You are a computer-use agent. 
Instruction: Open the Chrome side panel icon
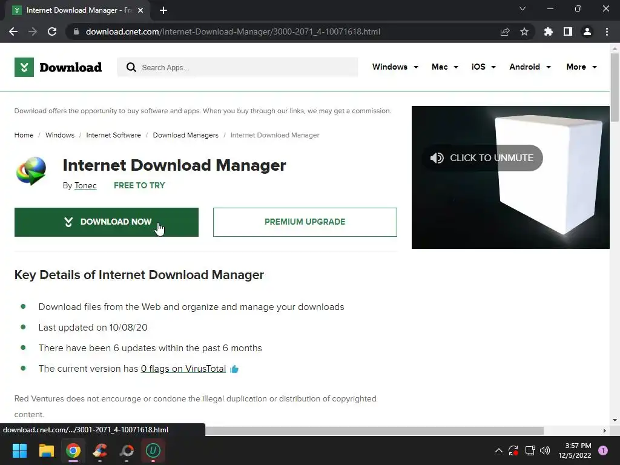pyautogui.click(x=568, y=31)
